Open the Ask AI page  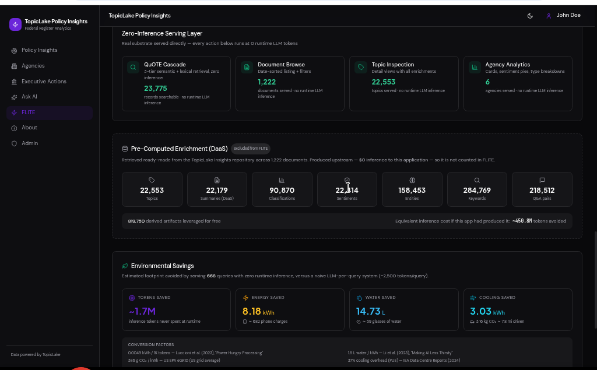click(x=50, y=97)
